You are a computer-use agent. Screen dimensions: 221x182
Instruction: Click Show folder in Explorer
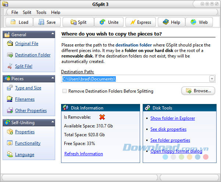click(173, 118)
